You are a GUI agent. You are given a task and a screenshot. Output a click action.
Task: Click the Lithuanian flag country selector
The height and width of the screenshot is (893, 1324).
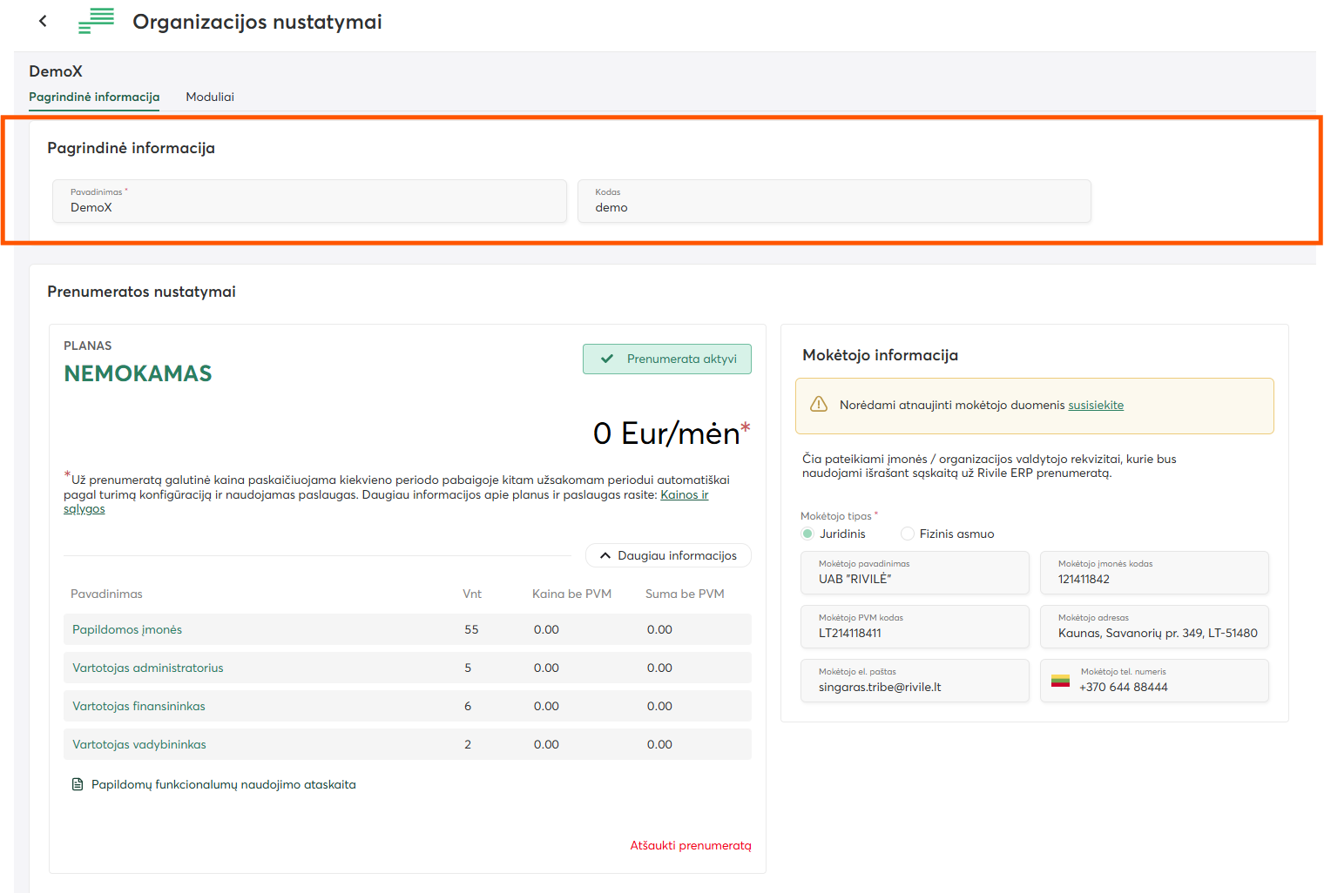[x=1060, y=681]
